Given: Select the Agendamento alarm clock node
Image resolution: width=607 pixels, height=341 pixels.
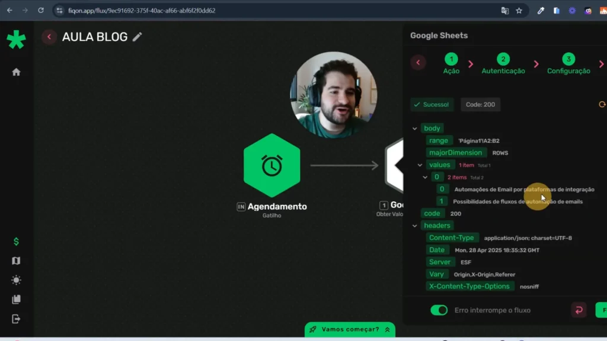Looking at the screenshot, I should point(271,166).
